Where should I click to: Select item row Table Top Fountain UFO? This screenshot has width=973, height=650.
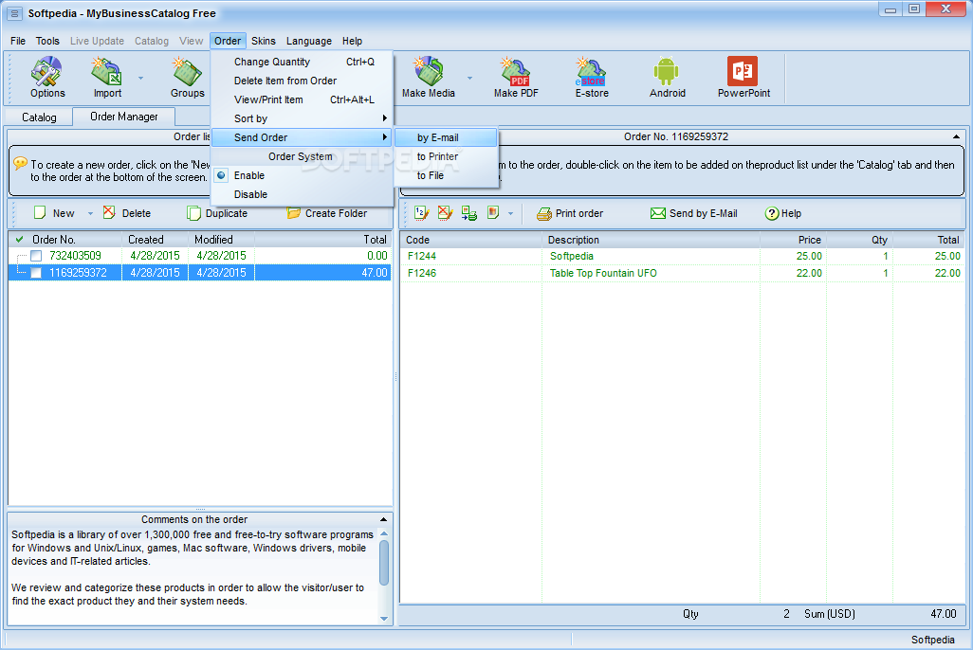[682, 273]
